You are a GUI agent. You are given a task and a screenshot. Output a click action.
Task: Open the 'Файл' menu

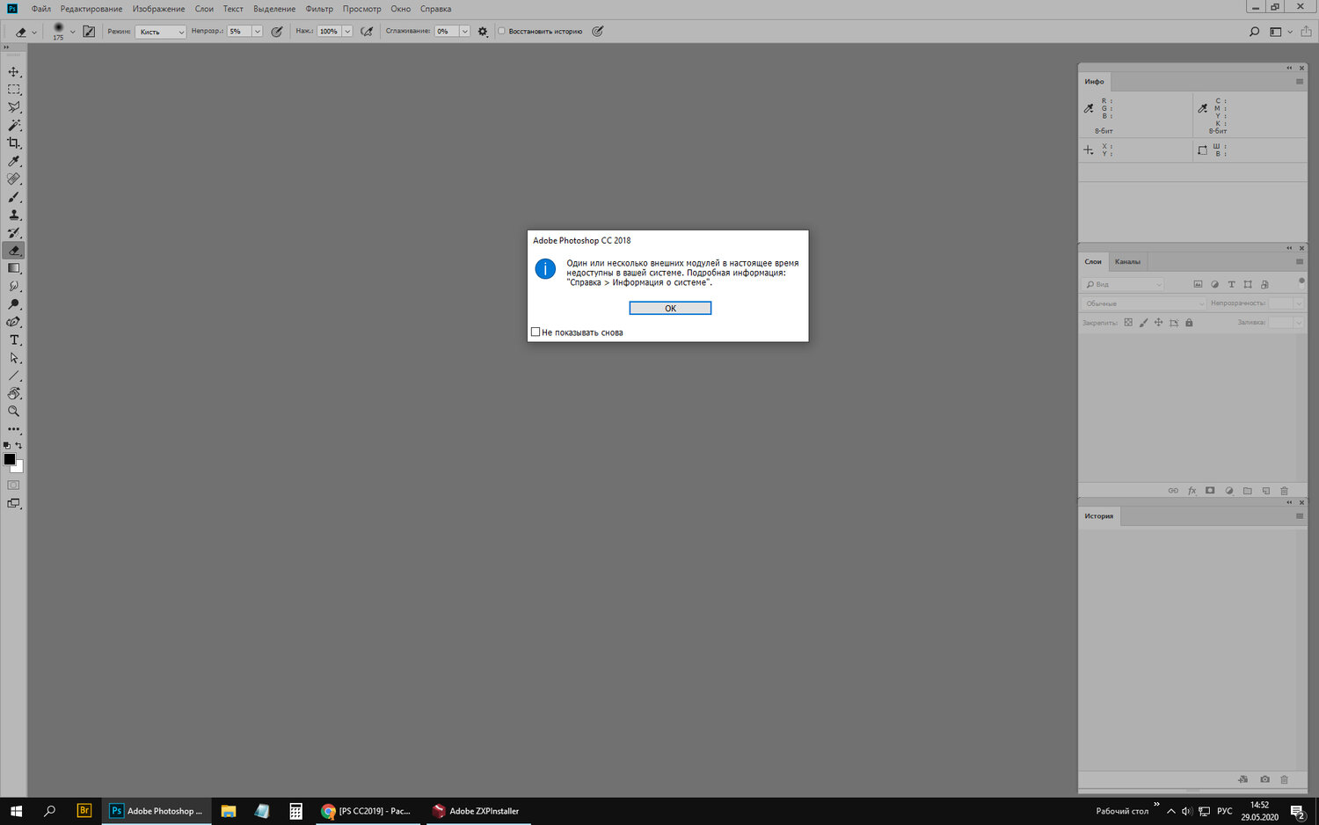click(x=41, y=9)
